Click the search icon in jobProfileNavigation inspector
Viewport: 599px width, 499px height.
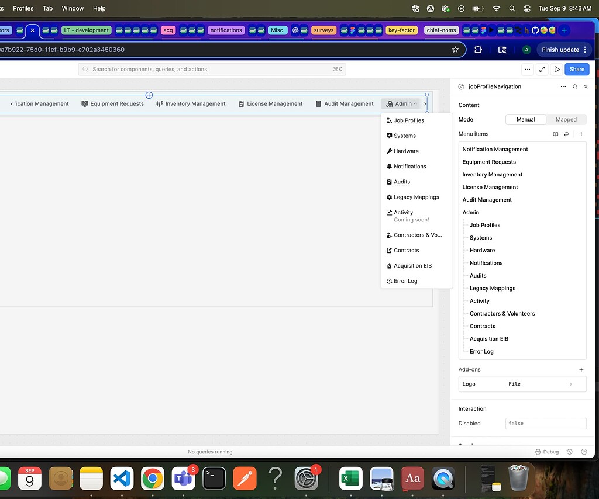click(x=574, y=86)
